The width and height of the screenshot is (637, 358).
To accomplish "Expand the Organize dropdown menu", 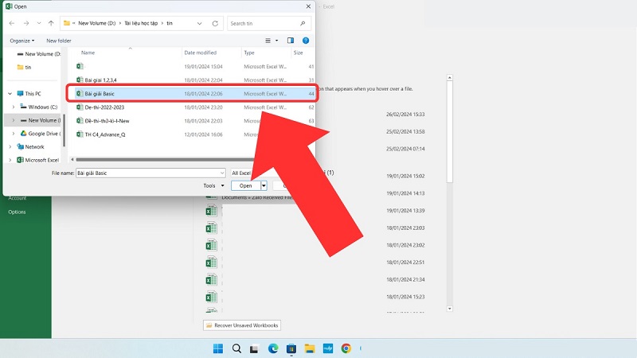I will (x=22, y=41).
